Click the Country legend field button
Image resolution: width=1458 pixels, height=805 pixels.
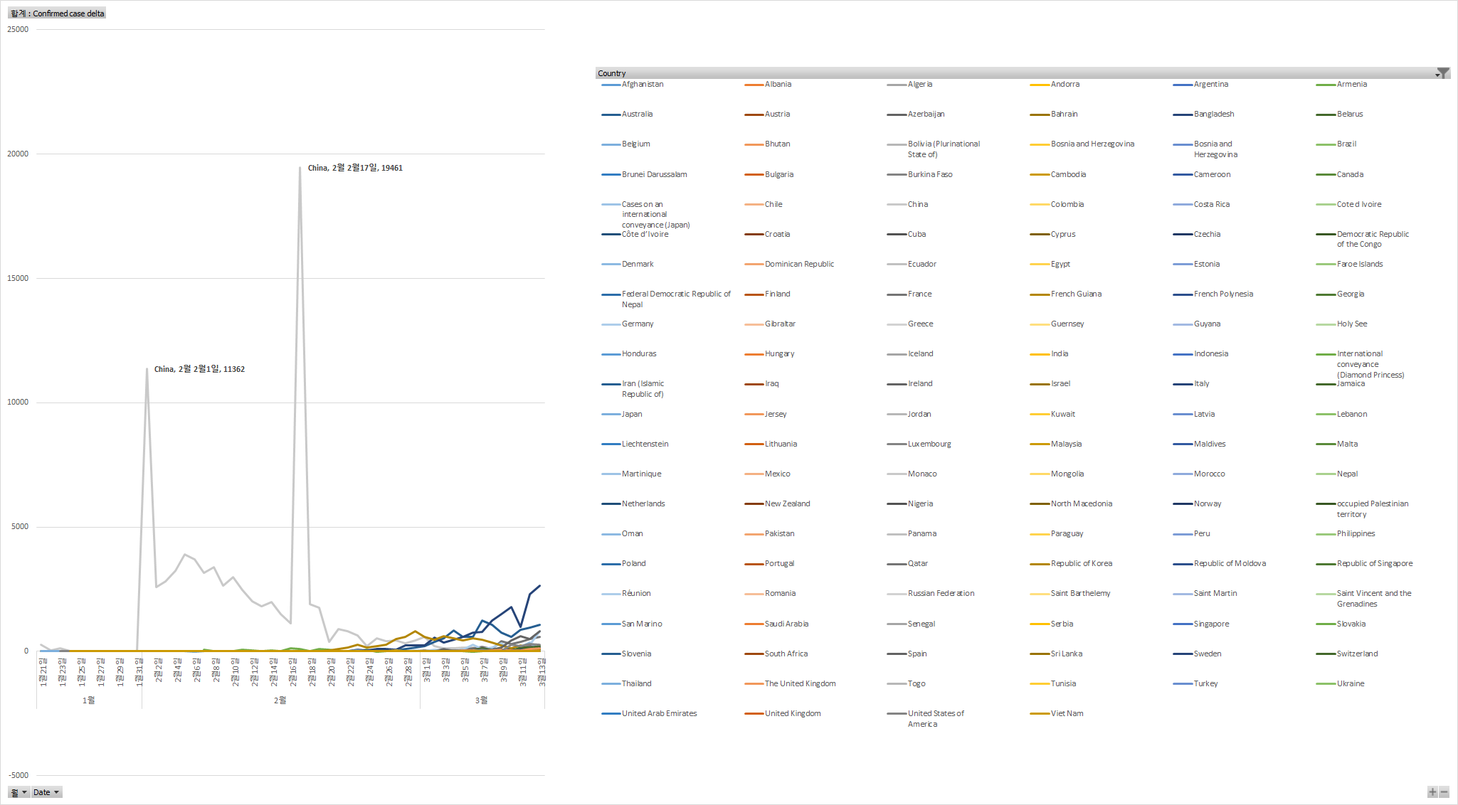click(612, 73)
